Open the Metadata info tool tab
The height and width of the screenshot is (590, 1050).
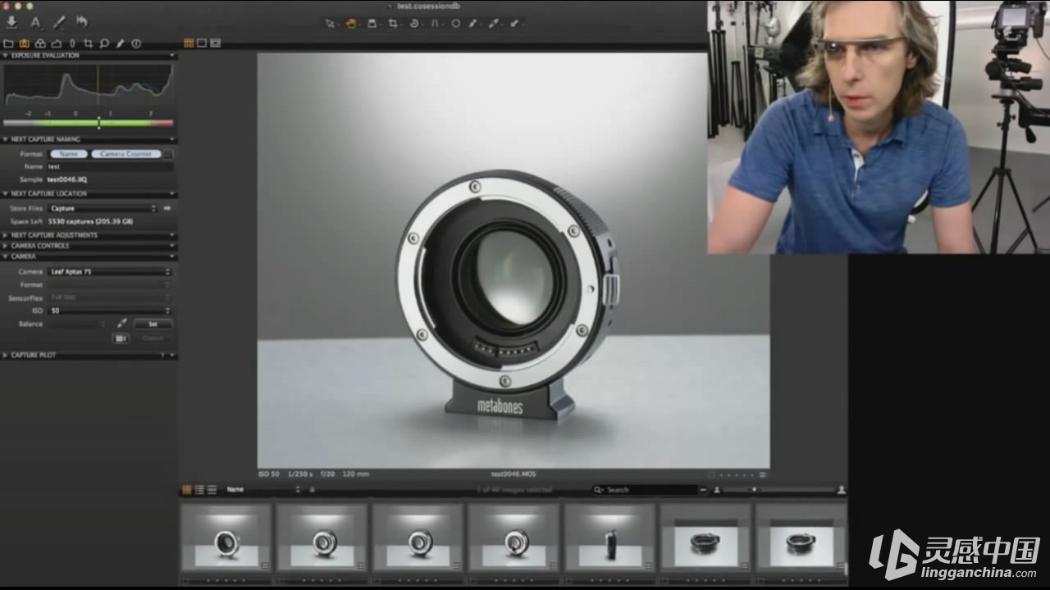coord(136,43)
